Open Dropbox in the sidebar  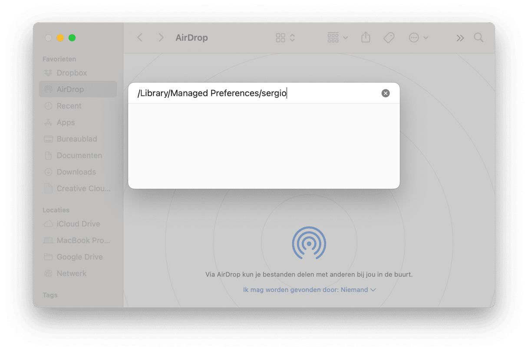[78, 73]
